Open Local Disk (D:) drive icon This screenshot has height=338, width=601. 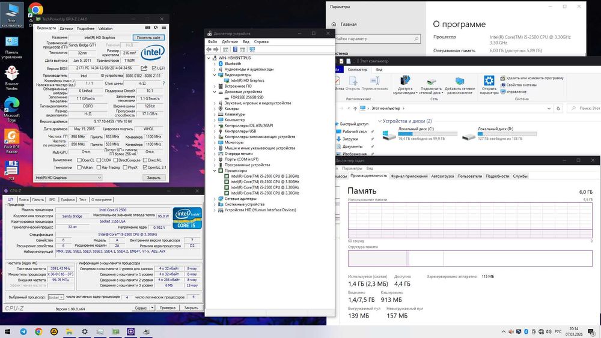tap(468, 135)
